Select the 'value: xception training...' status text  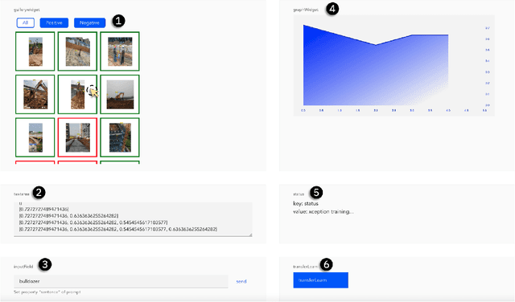323,212
